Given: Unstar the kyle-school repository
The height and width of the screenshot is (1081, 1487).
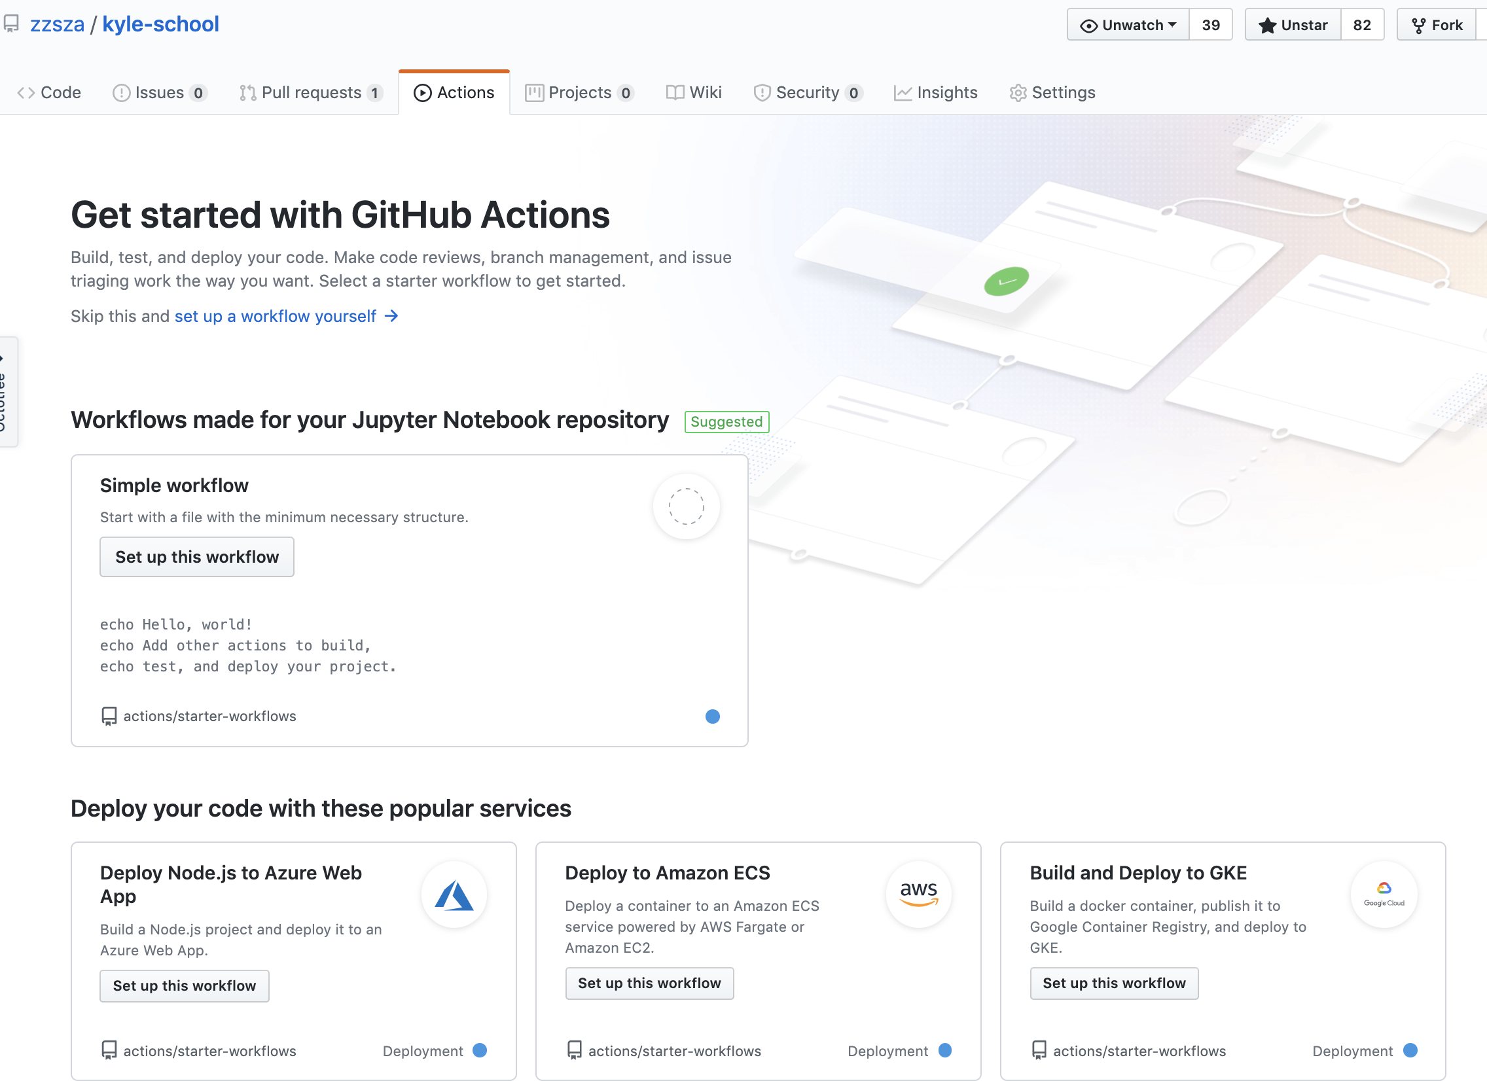Looking at the screenshot, I should [1292, 25].
